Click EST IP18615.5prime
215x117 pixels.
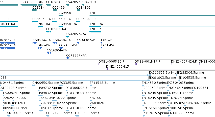pos(87,113)
